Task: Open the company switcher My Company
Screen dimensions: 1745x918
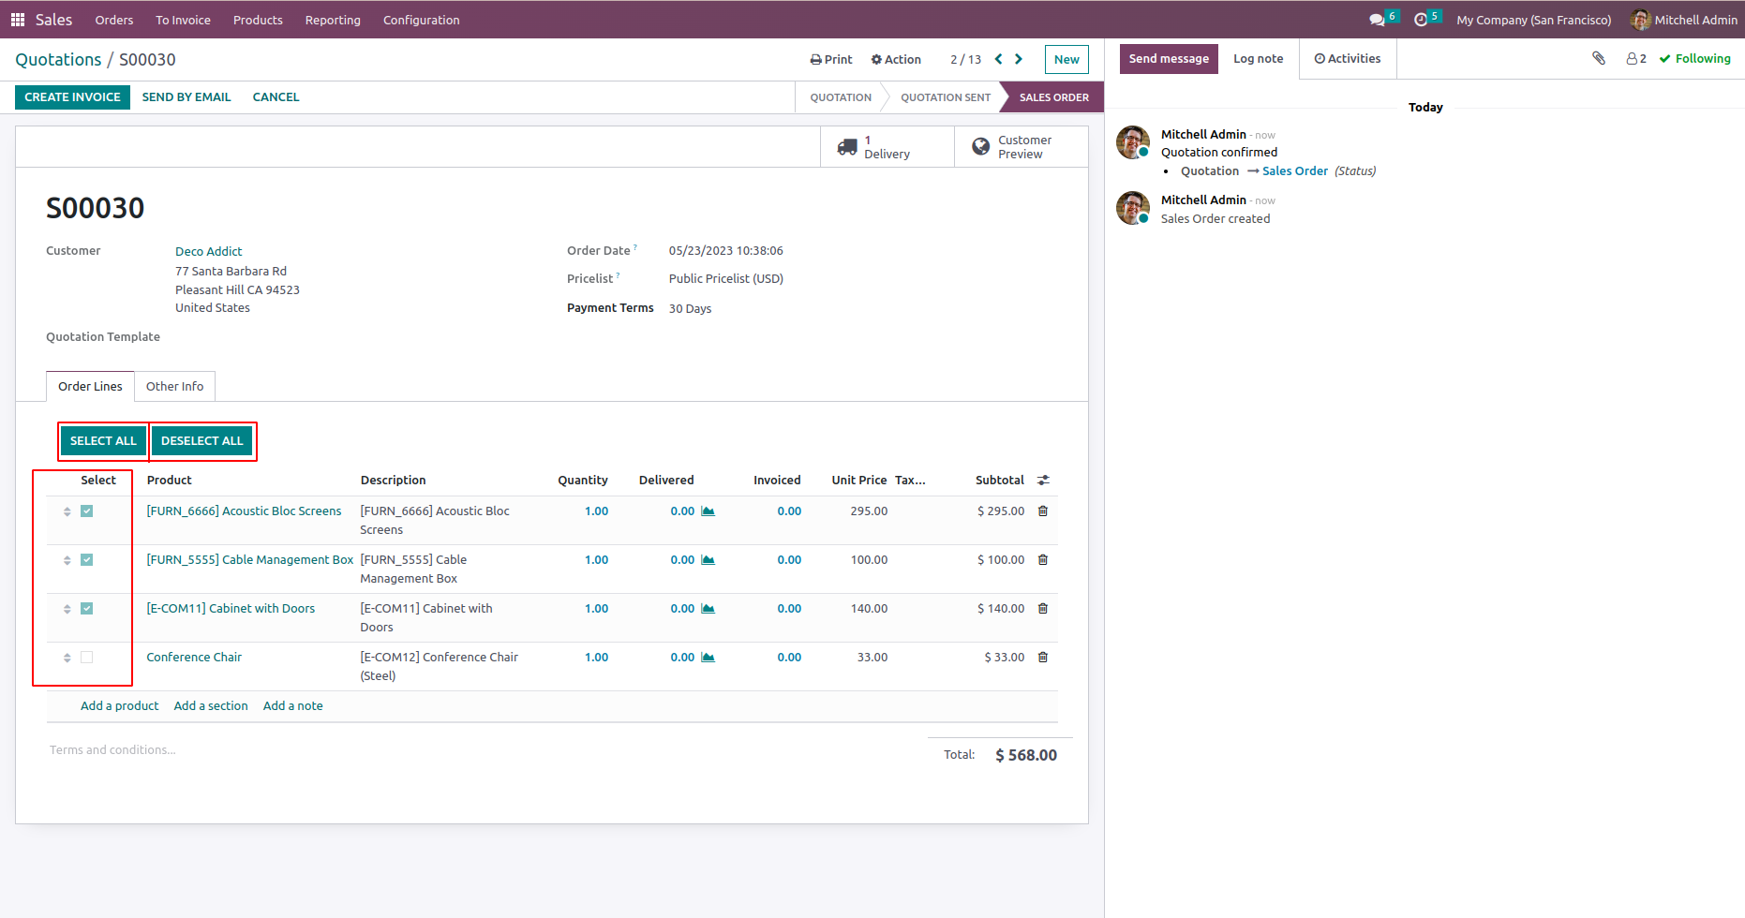Action: 1533,20
